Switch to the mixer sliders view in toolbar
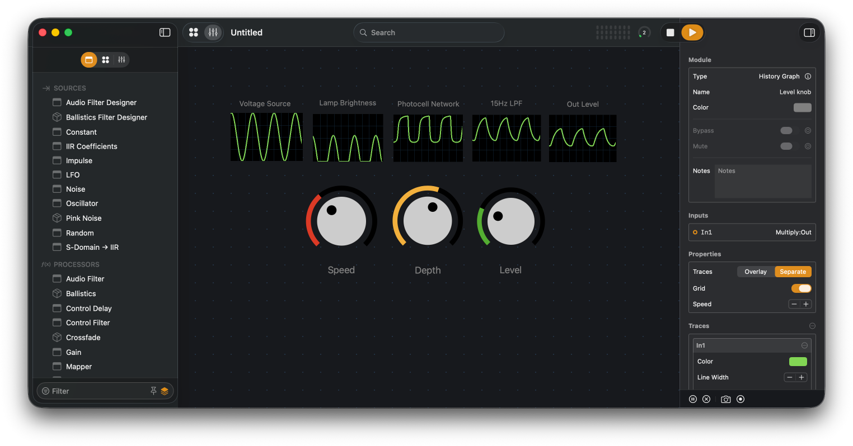This screenshot has width=853, height=446. point(213,32)
